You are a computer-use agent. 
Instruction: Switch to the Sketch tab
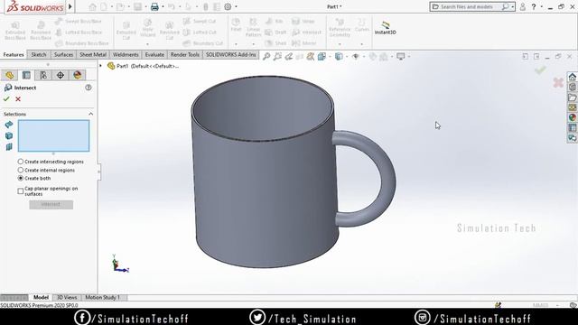[39, 54]
